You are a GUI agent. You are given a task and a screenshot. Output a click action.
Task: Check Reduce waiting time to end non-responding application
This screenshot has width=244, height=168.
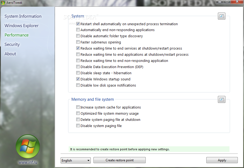78,61
